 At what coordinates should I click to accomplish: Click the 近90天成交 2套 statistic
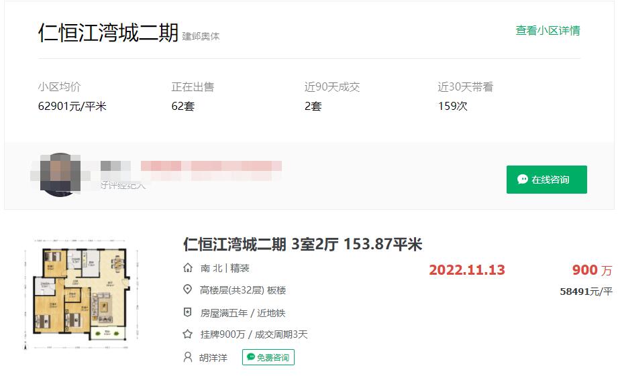click(x=332, y=97)
